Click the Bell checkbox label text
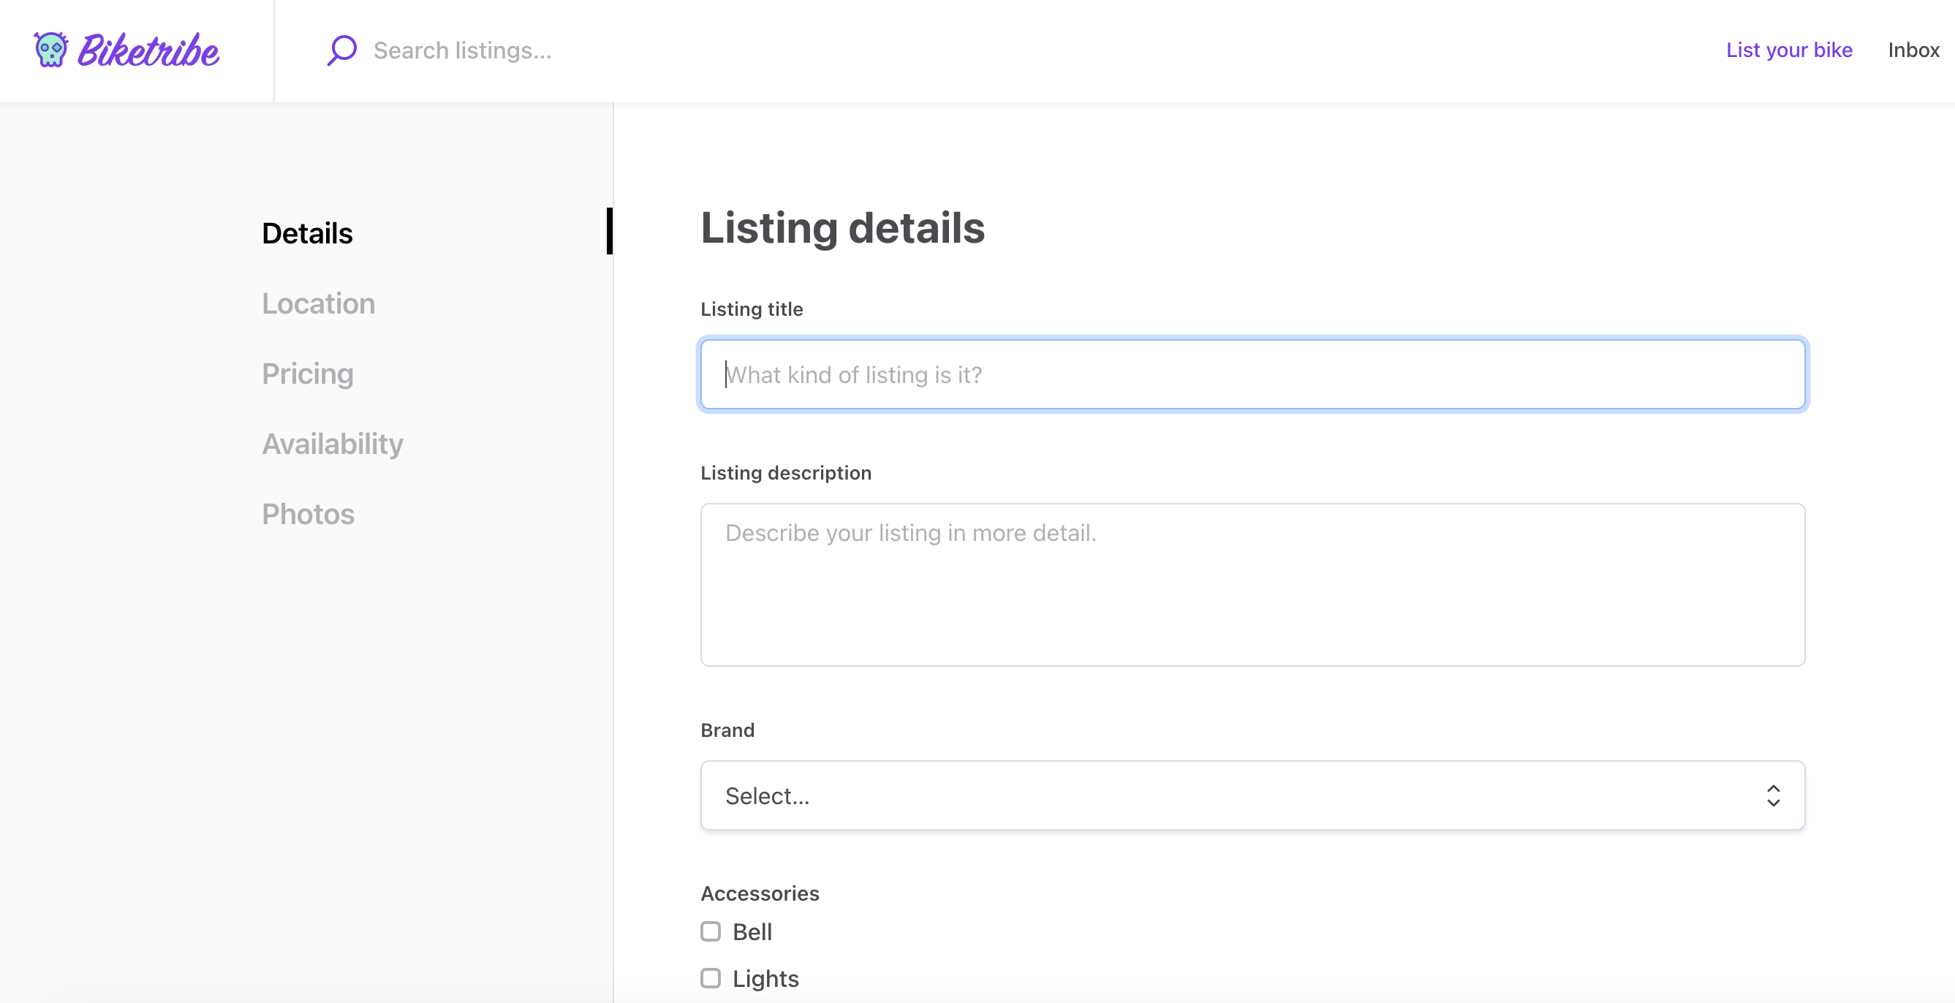The height and width of the screenshot is (1003, 1955). click(752, 931)
